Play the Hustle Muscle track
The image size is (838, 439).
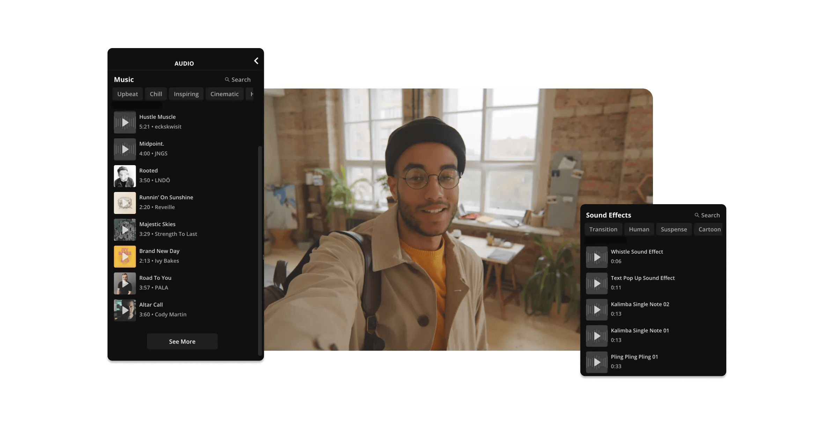point(125,122)
